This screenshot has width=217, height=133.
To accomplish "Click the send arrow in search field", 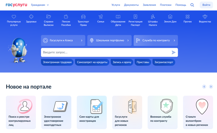I will (174, 53).
